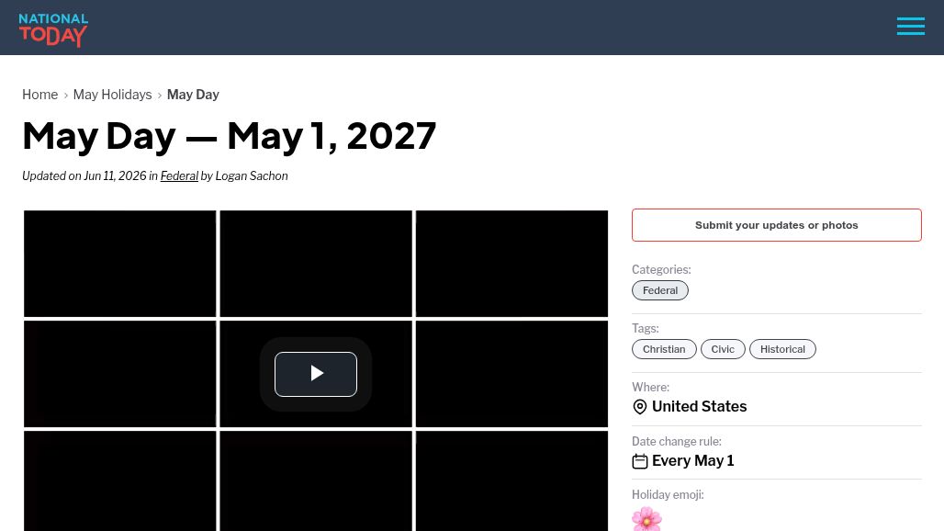This screenshot has height=531, width=944.
Task: Click the Date change rule: label
Action: click(x=677, y=441)
